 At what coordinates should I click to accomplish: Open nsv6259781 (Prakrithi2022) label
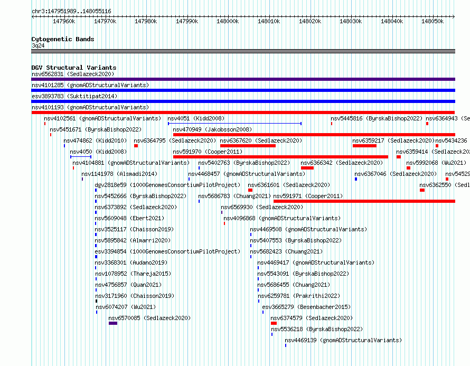pyautogui.click(x=299, y=296)
